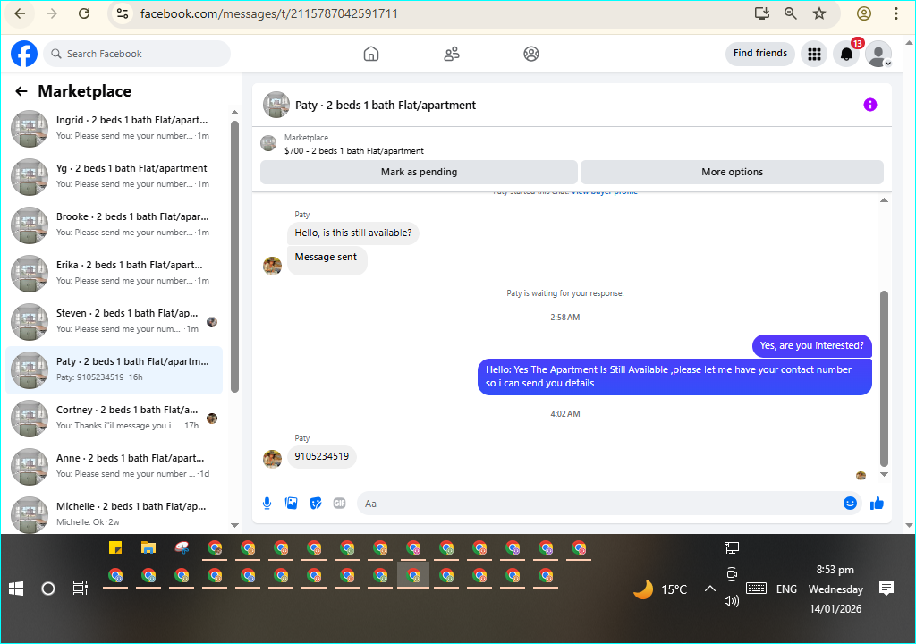Go back from Marketplace using arrow

tap(21, 91)
